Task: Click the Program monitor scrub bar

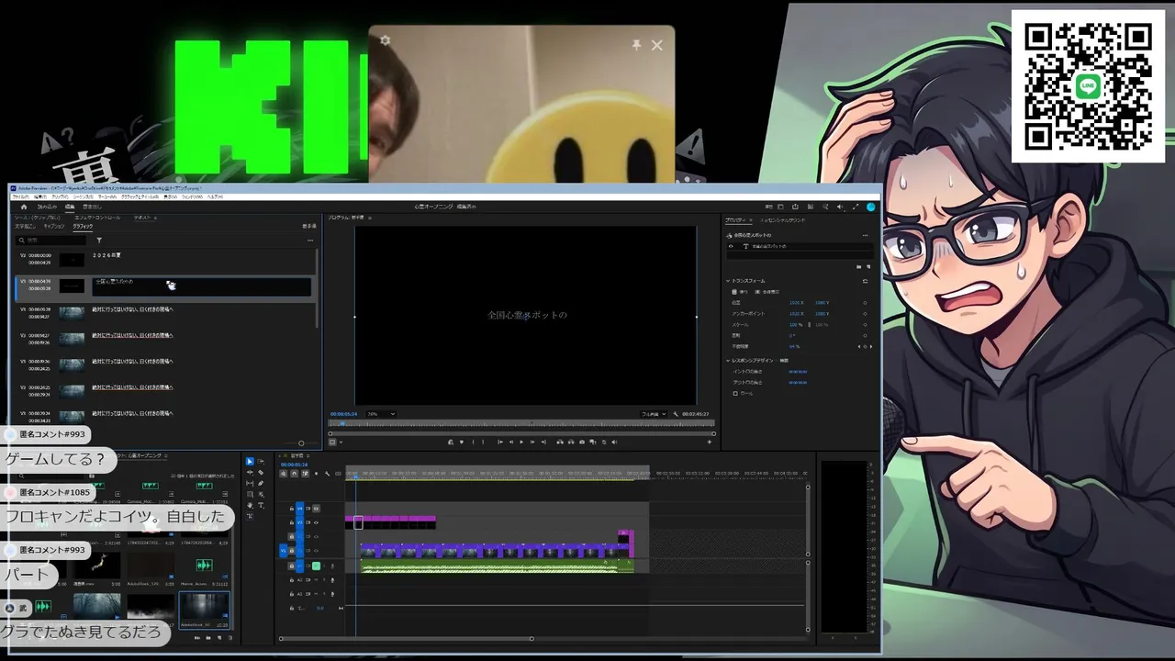Action: [521, 424]
